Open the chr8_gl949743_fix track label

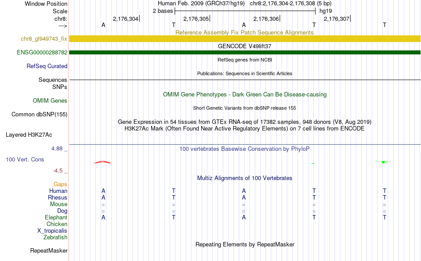click(x=44, y=39)
